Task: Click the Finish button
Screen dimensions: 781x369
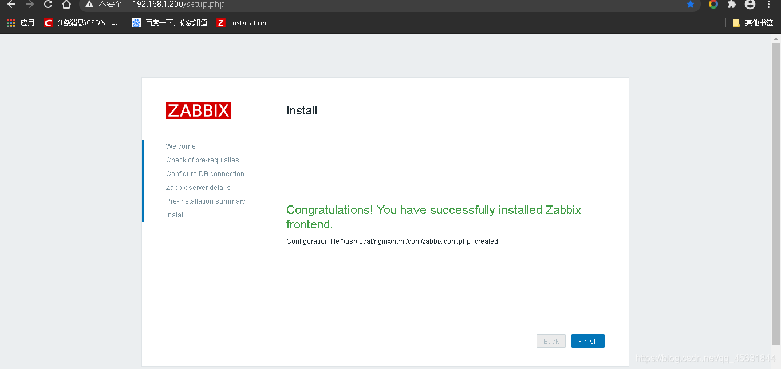Action: tap(588, 341)
